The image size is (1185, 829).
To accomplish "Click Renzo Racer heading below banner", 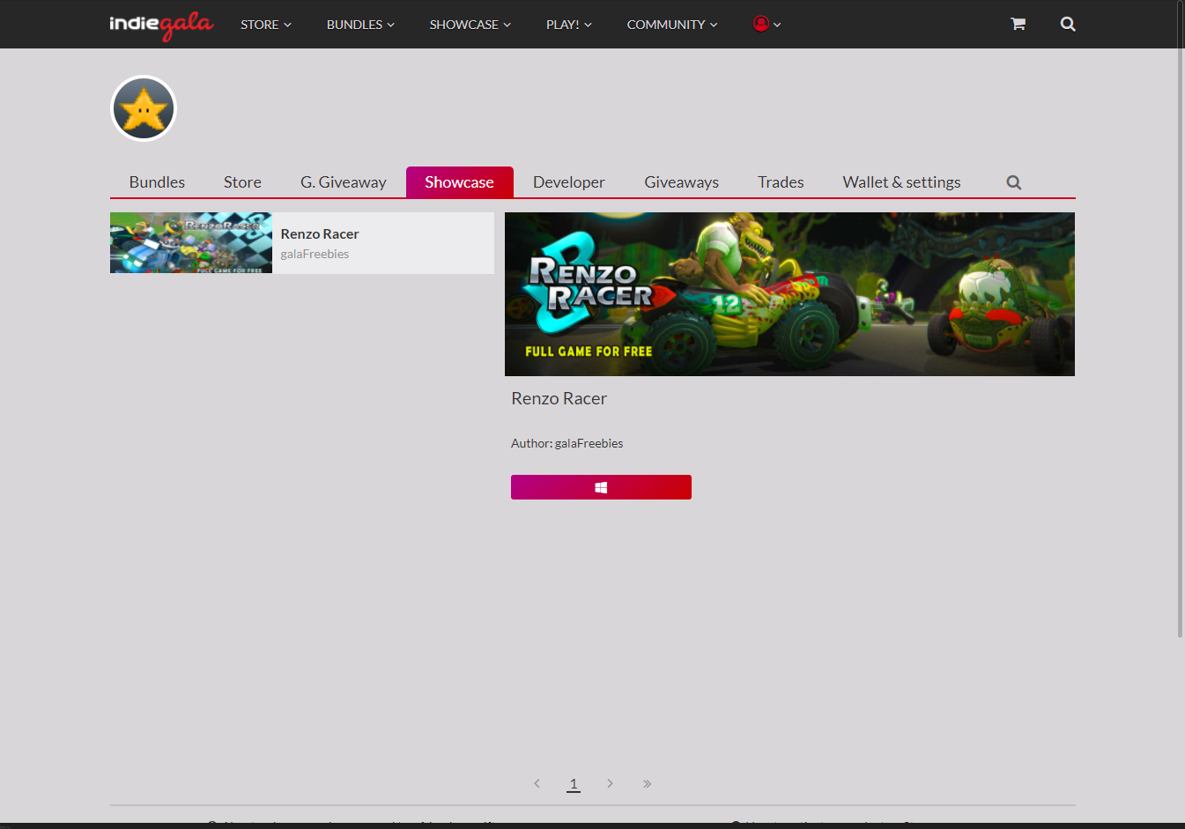I will coord(559,398).
